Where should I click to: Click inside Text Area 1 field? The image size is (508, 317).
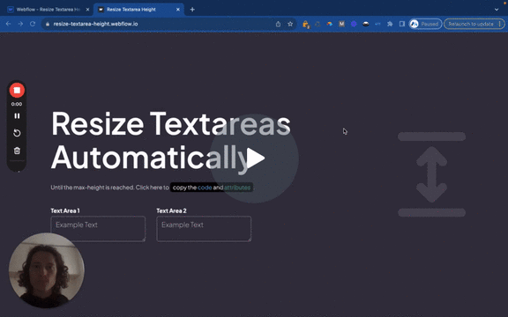point(98,229)
